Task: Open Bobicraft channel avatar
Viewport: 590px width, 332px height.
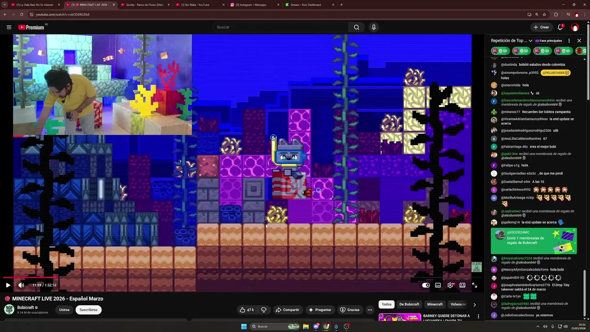Action: tap(9, 309)
